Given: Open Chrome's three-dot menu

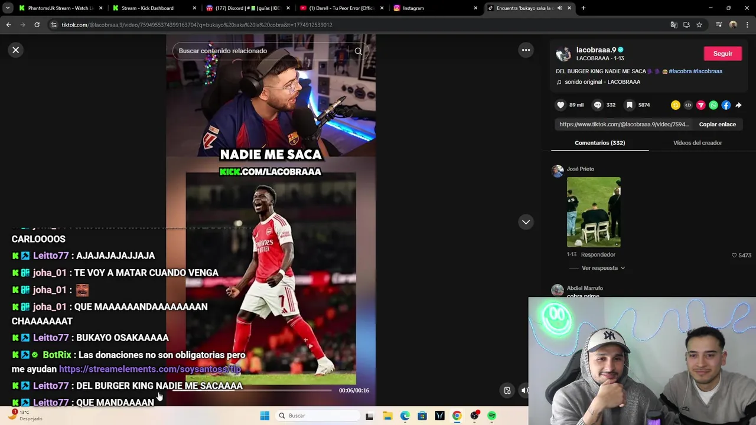Looking at the screenshot, I should click(x=747, y=25).
